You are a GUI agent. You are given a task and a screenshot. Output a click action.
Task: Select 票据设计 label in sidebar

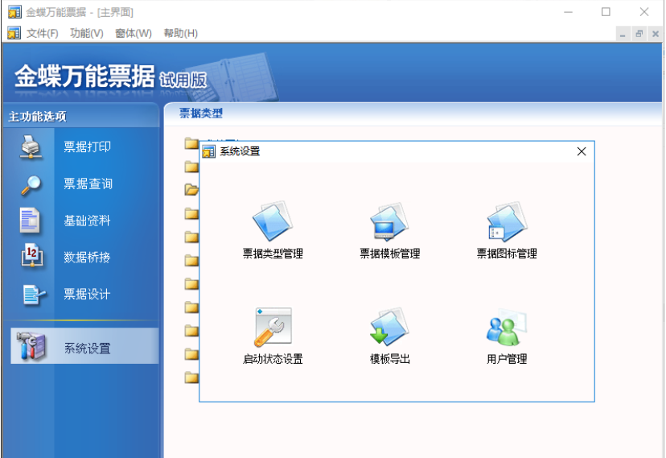87,294
